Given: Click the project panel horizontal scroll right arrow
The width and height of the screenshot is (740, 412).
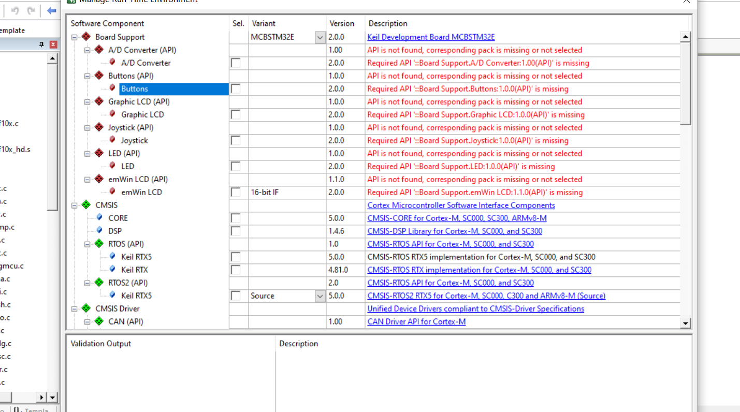Looking at the screenshot, I should 42,398.
